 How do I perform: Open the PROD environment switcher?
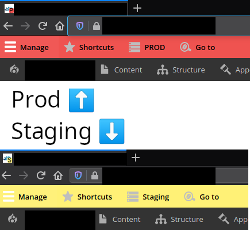point(147,47)
